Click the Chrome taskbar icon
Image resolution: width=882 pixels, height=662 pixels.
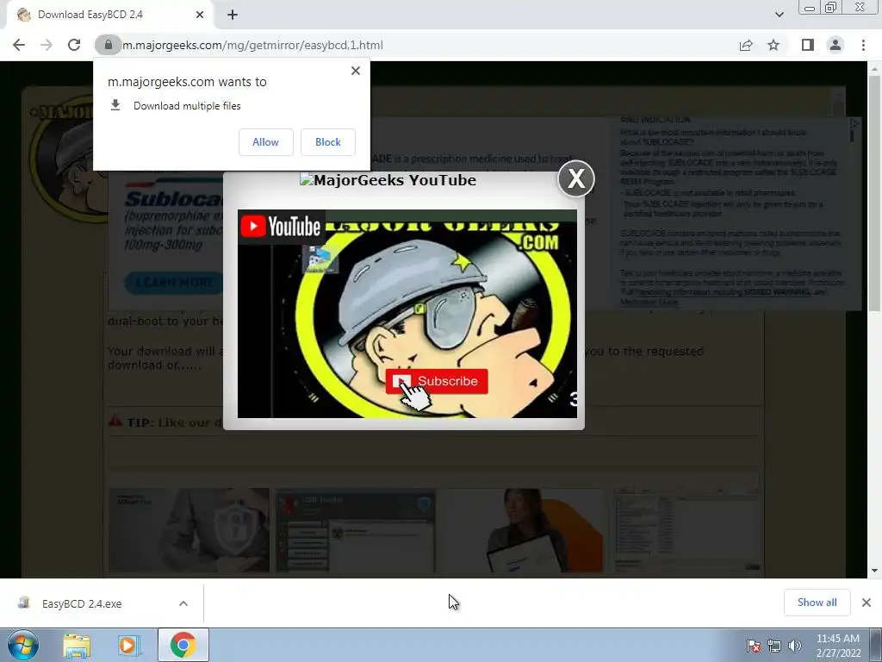[x=183, y=645]
